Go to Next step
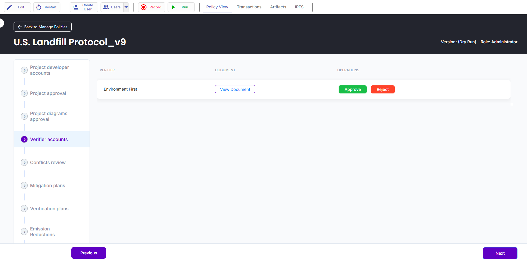 point(500,253)
